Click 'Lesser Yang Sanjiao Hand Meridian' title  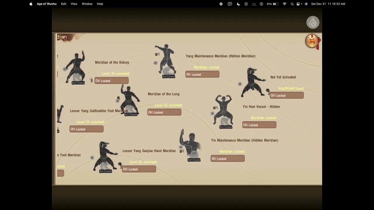(x=149, y=151)
